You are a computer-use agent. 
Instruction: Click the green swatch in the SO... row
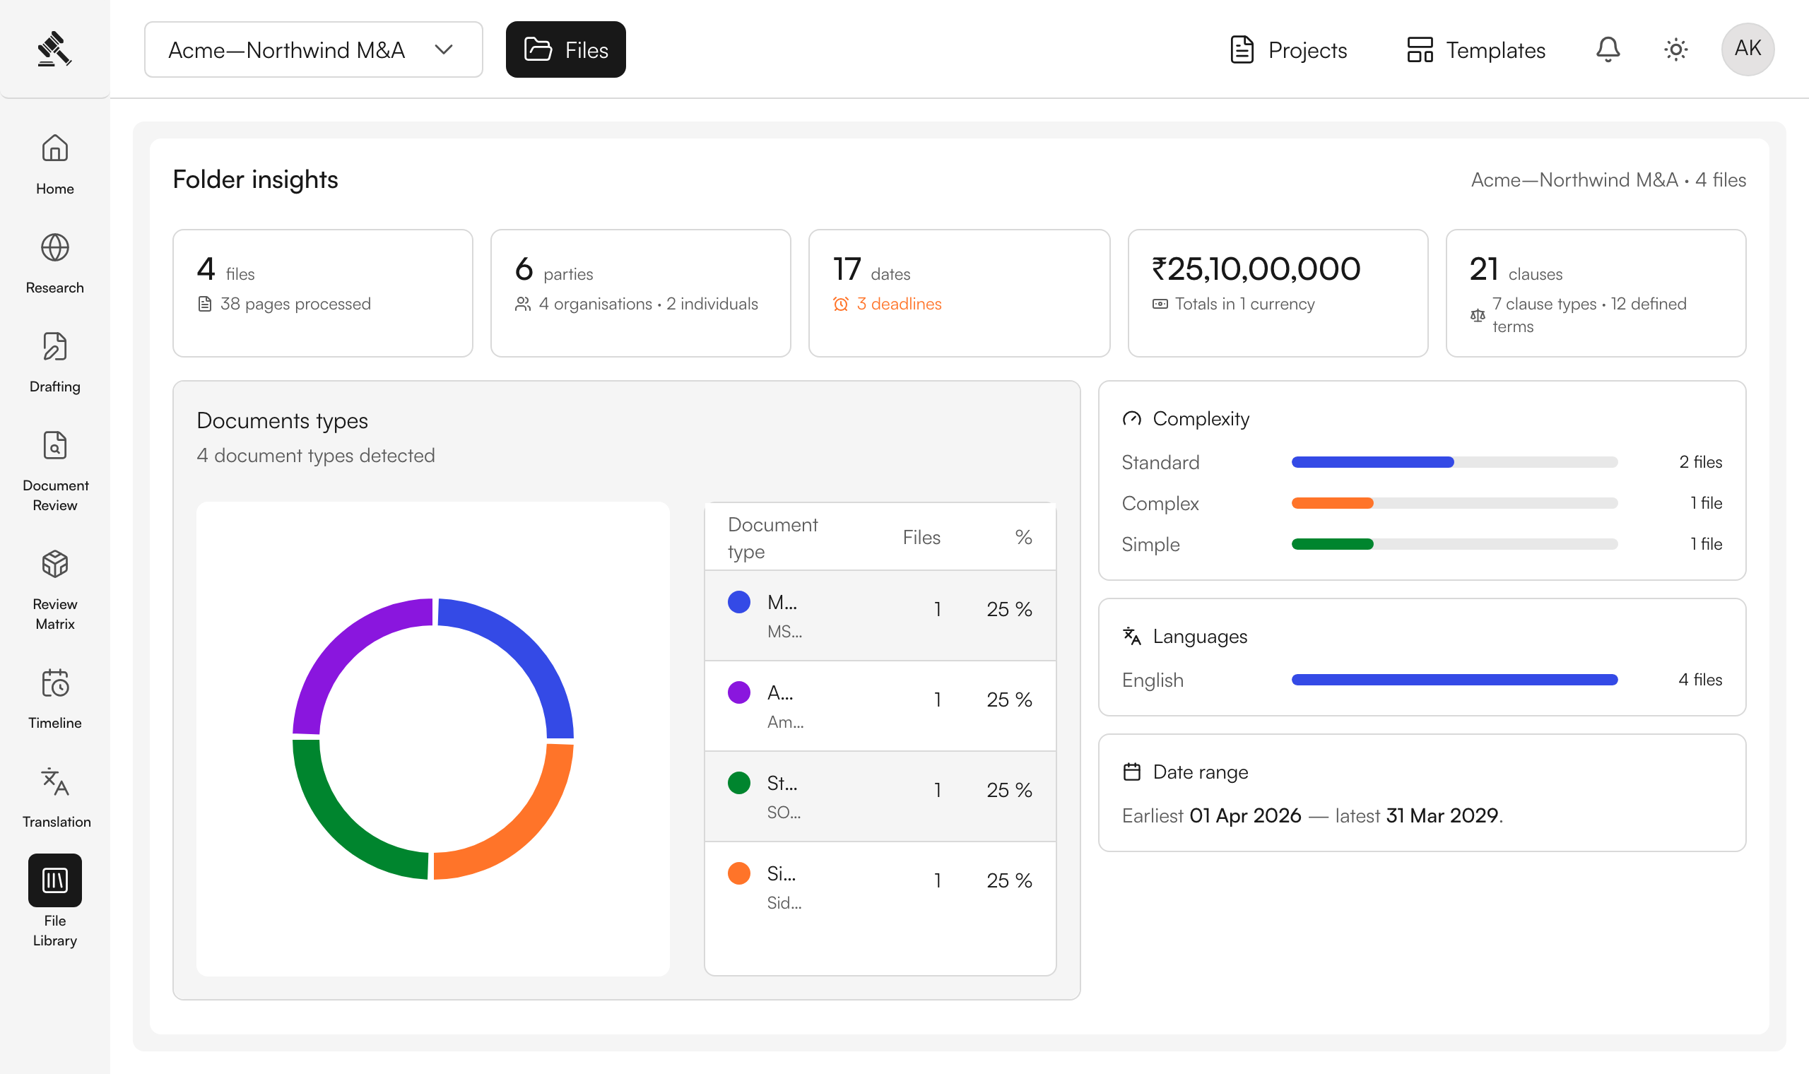(739, 783)
